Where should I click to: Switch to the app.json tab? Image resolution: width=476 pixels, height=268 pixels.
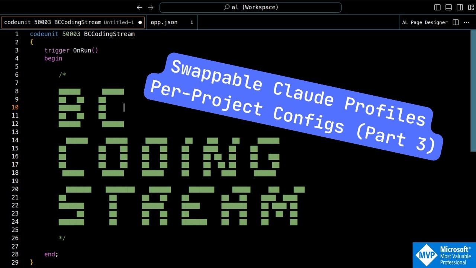tap(172, 22)
